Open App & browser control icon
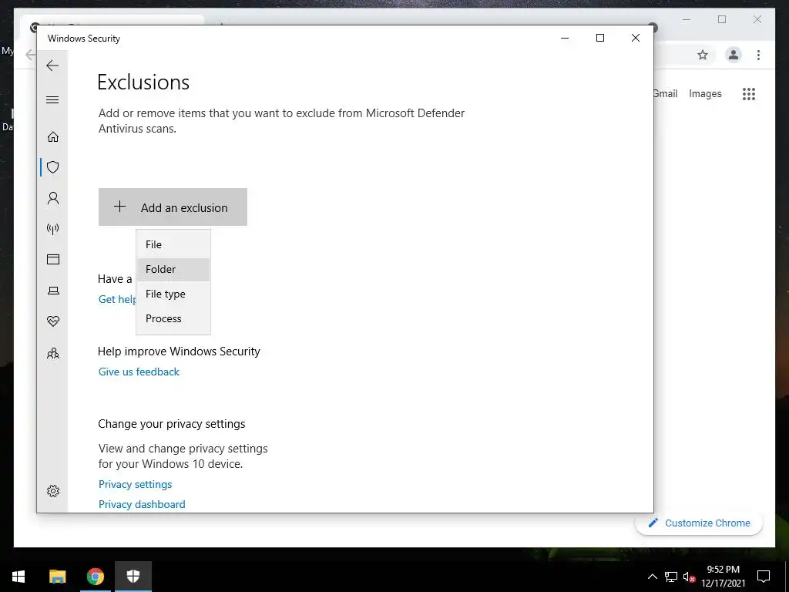 click(x=53, y=259)
